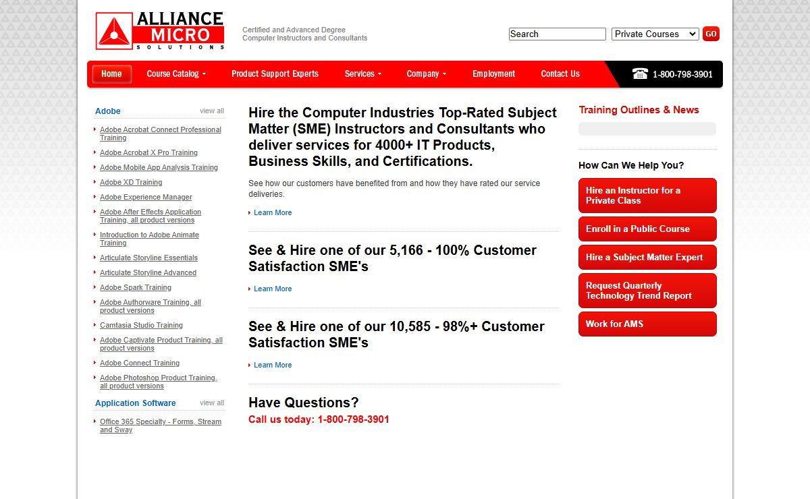Click the Training Outlines & News heading
Image resolution: width=810 pixels, height=499 pixels.
click(x=639, y=110)
